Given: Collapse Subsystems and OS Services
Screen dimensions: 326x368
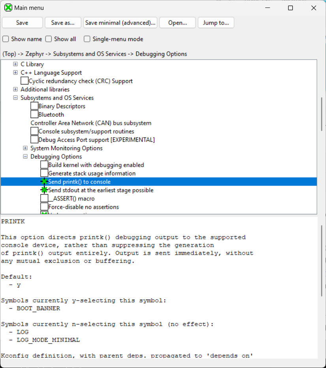Looking at the screenshot, I should coord(15,98).
